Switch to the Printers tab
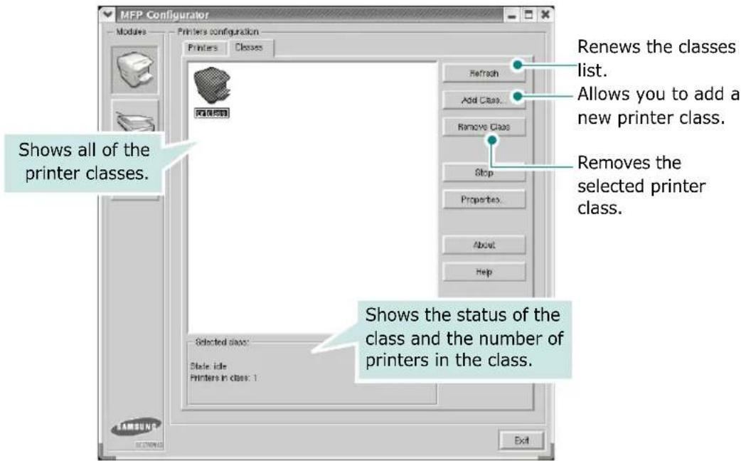The width and height of the screenshot is (741, 461). tap(203, 48)
